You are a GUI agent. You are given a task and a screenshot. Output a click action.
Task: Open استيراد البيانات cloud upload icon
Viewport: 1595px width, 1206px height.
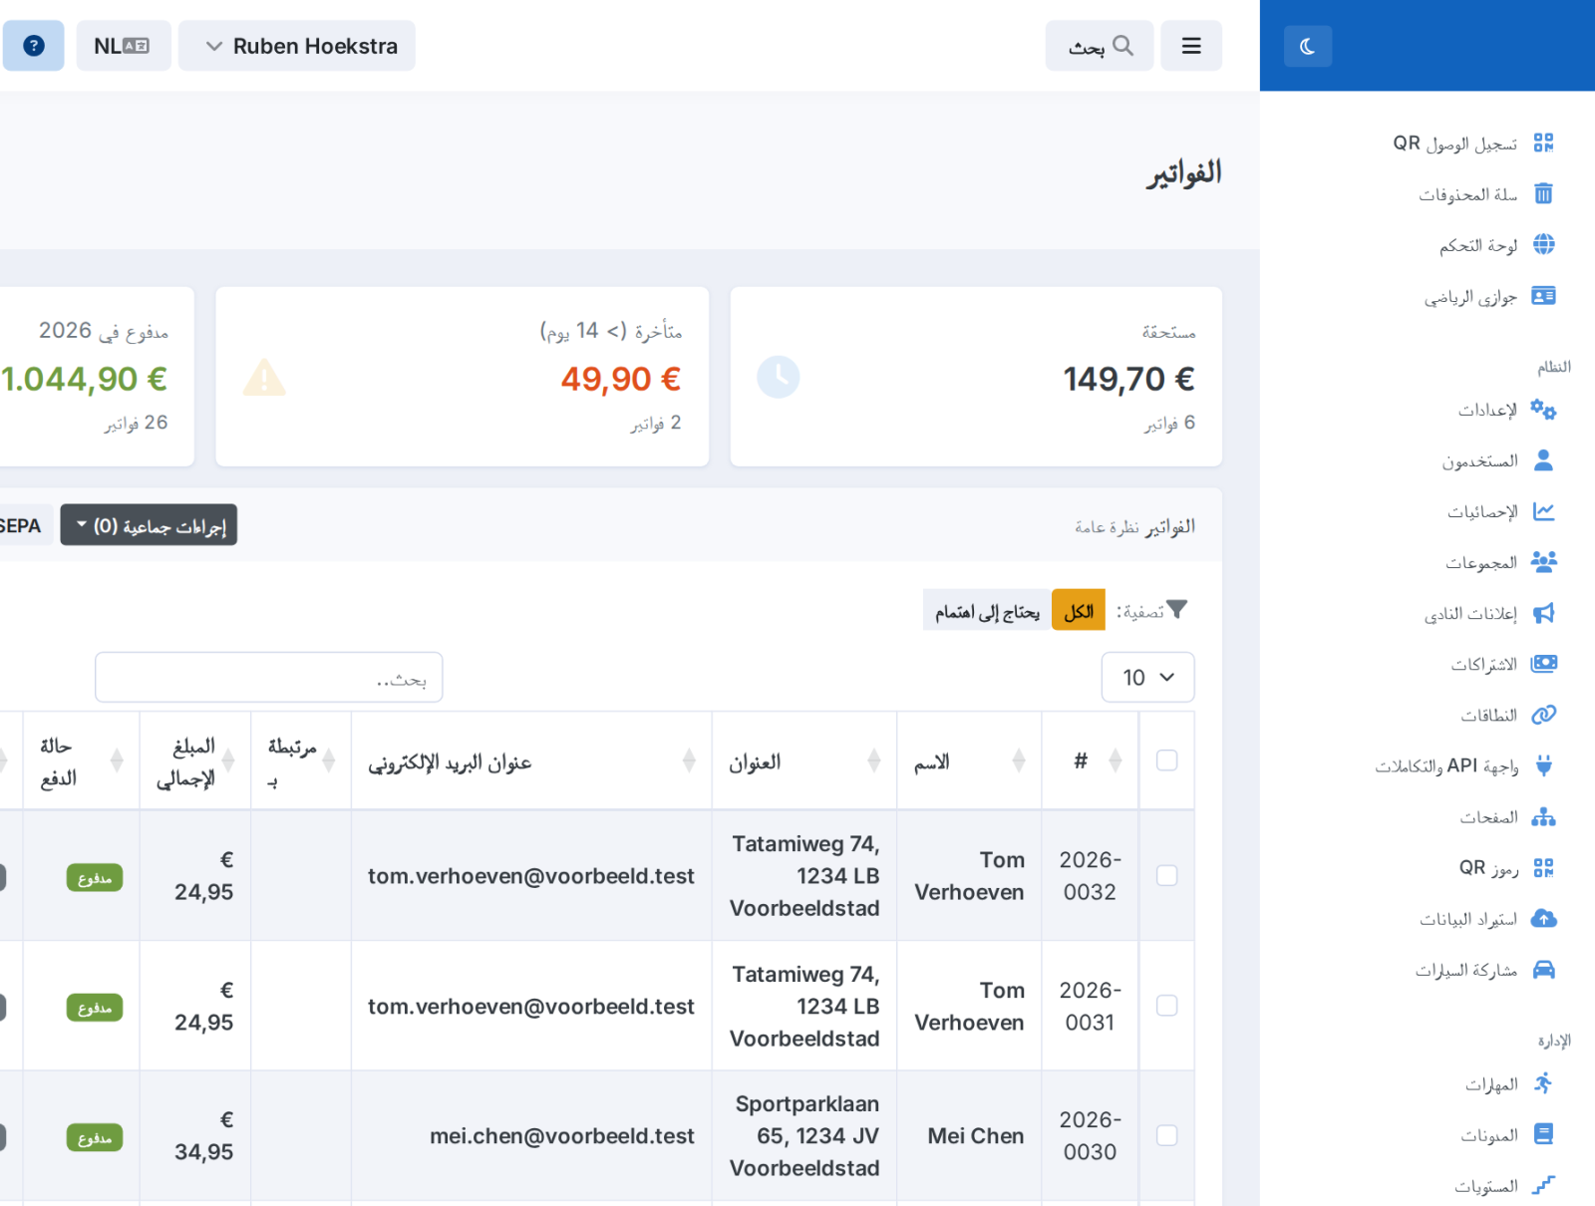[x=1543, y=919]
